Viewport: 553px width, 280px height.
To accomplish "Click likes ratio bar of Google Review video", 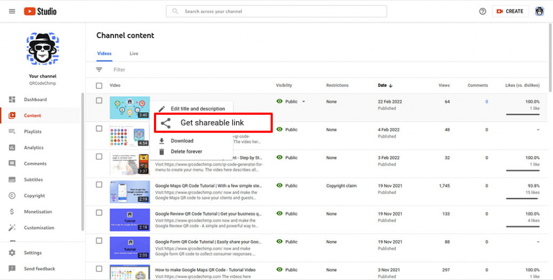I will [523, 227].
